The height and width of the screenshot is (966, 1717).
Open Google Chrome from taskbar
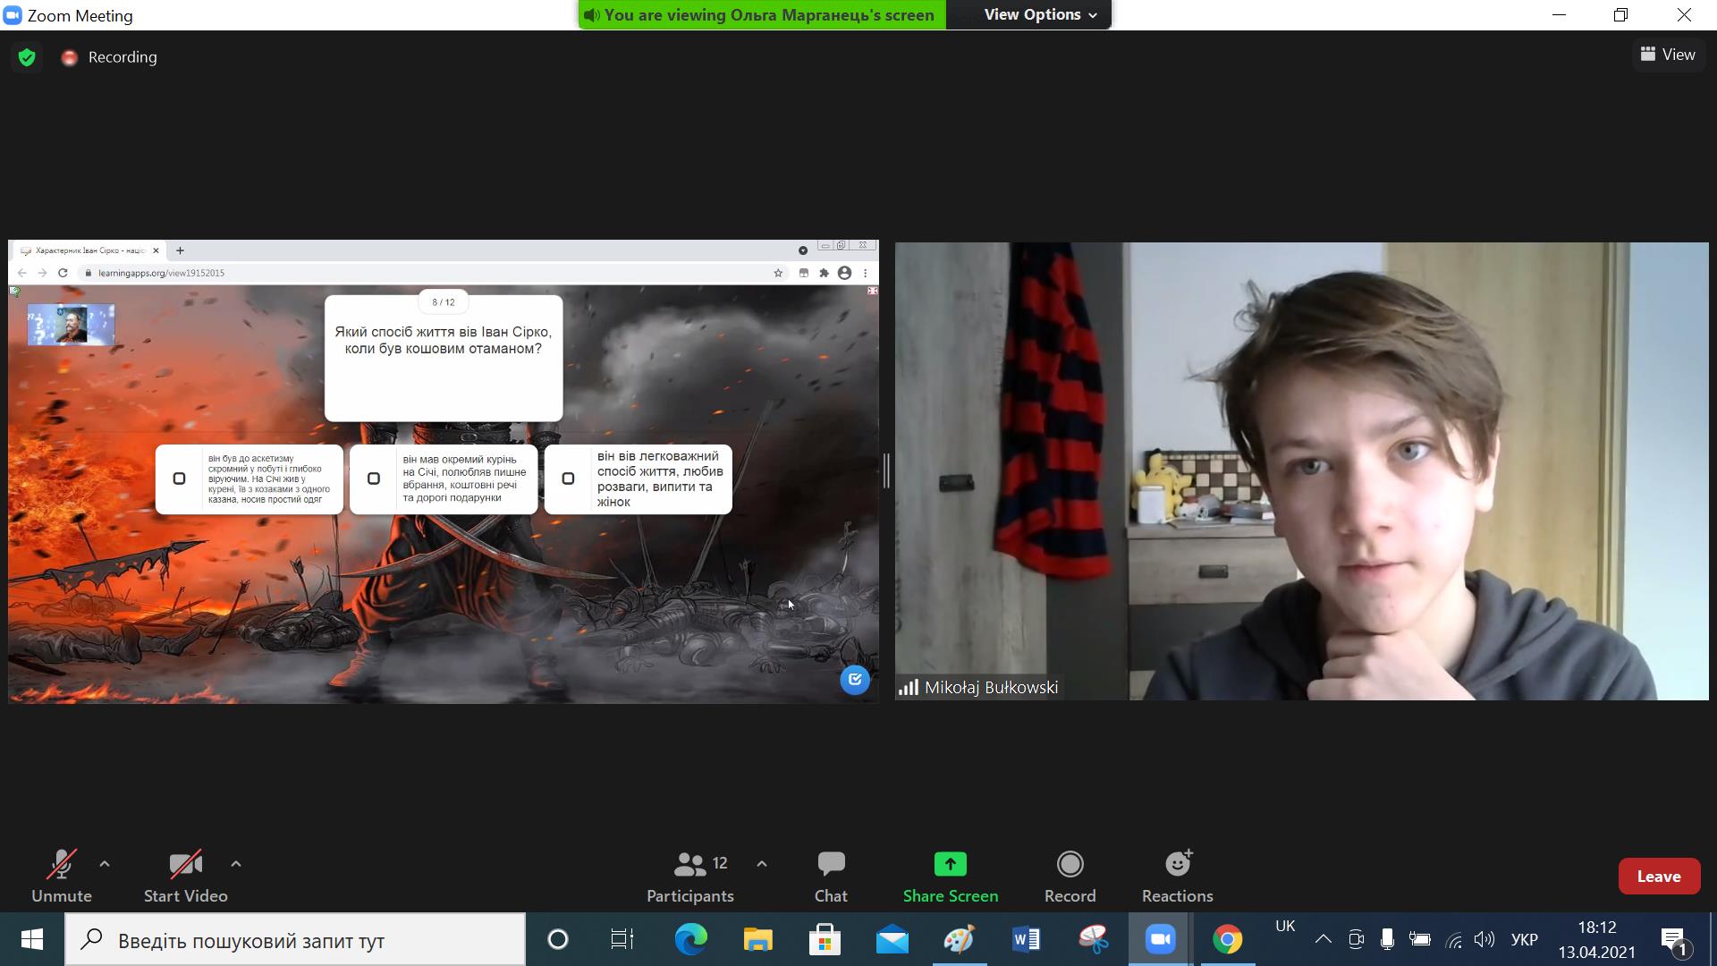(x=1227, y=939)
